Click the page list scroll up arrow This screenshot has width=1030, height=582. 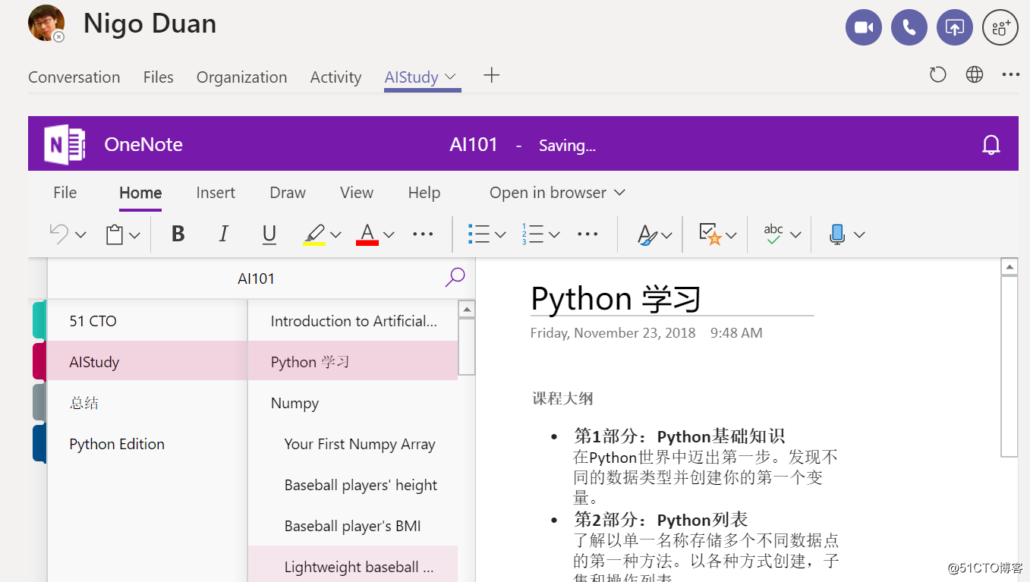click(x=468, y=310)
